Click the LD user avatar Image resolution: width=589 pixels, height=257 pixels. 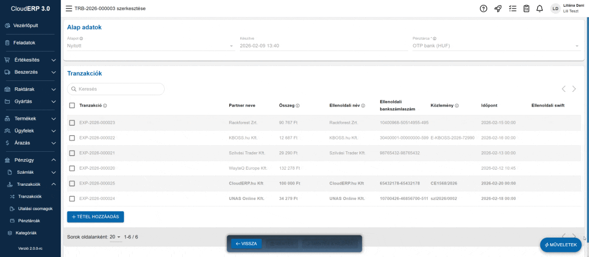[555, 8]
